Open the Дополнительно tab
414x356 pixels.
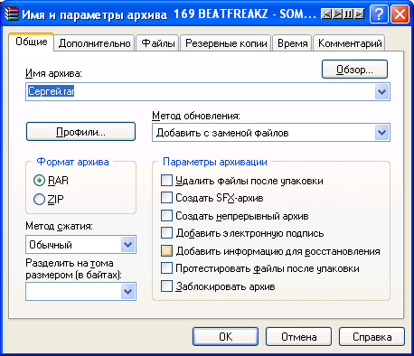pyautogui.click(x=94, y=43)
